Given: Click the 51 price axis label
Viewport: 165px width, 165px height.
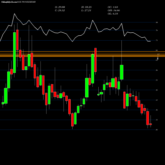Looking at the screenshot, I should [x=157, y=80].
